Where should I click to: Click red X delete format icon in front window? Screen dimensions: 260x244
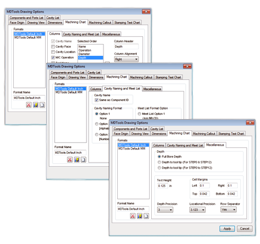coord(133,216)
